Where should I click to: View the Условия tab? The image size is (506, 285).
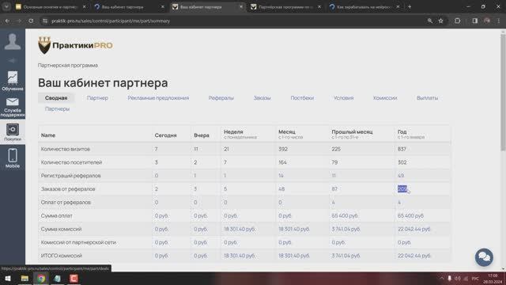(344, 98)
